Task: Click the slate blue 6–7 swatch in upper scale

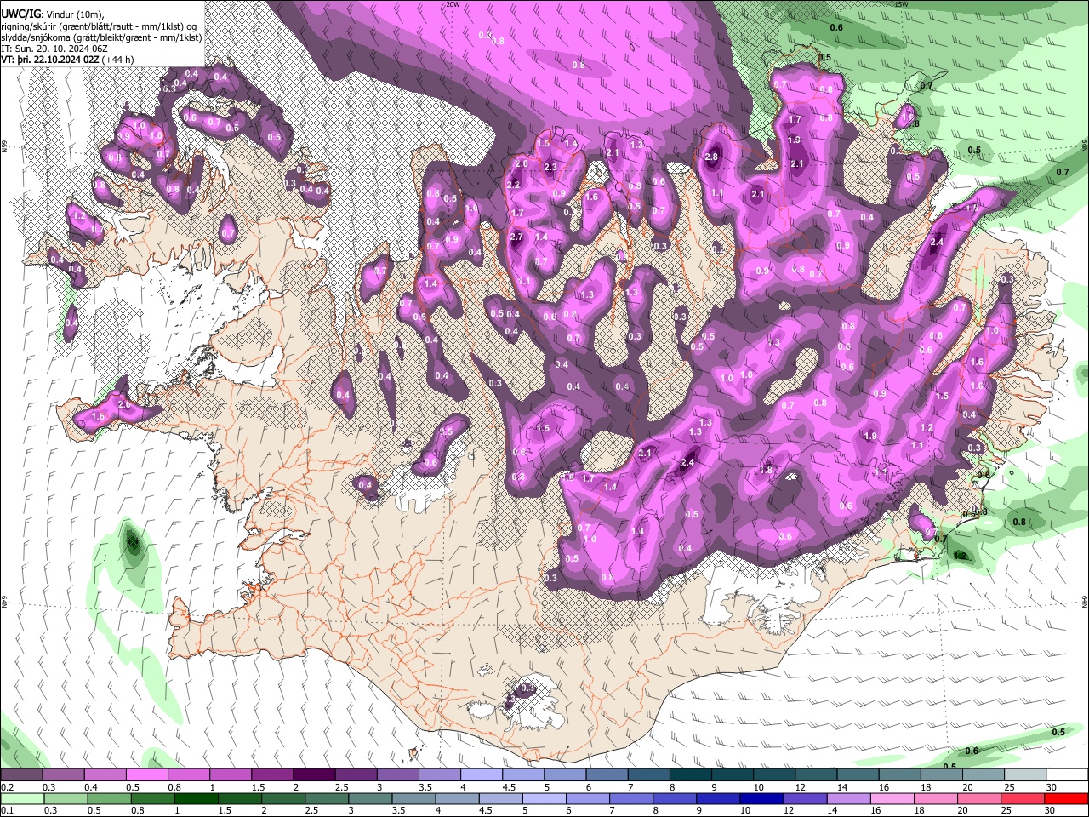Action: (x=608, y=775)
